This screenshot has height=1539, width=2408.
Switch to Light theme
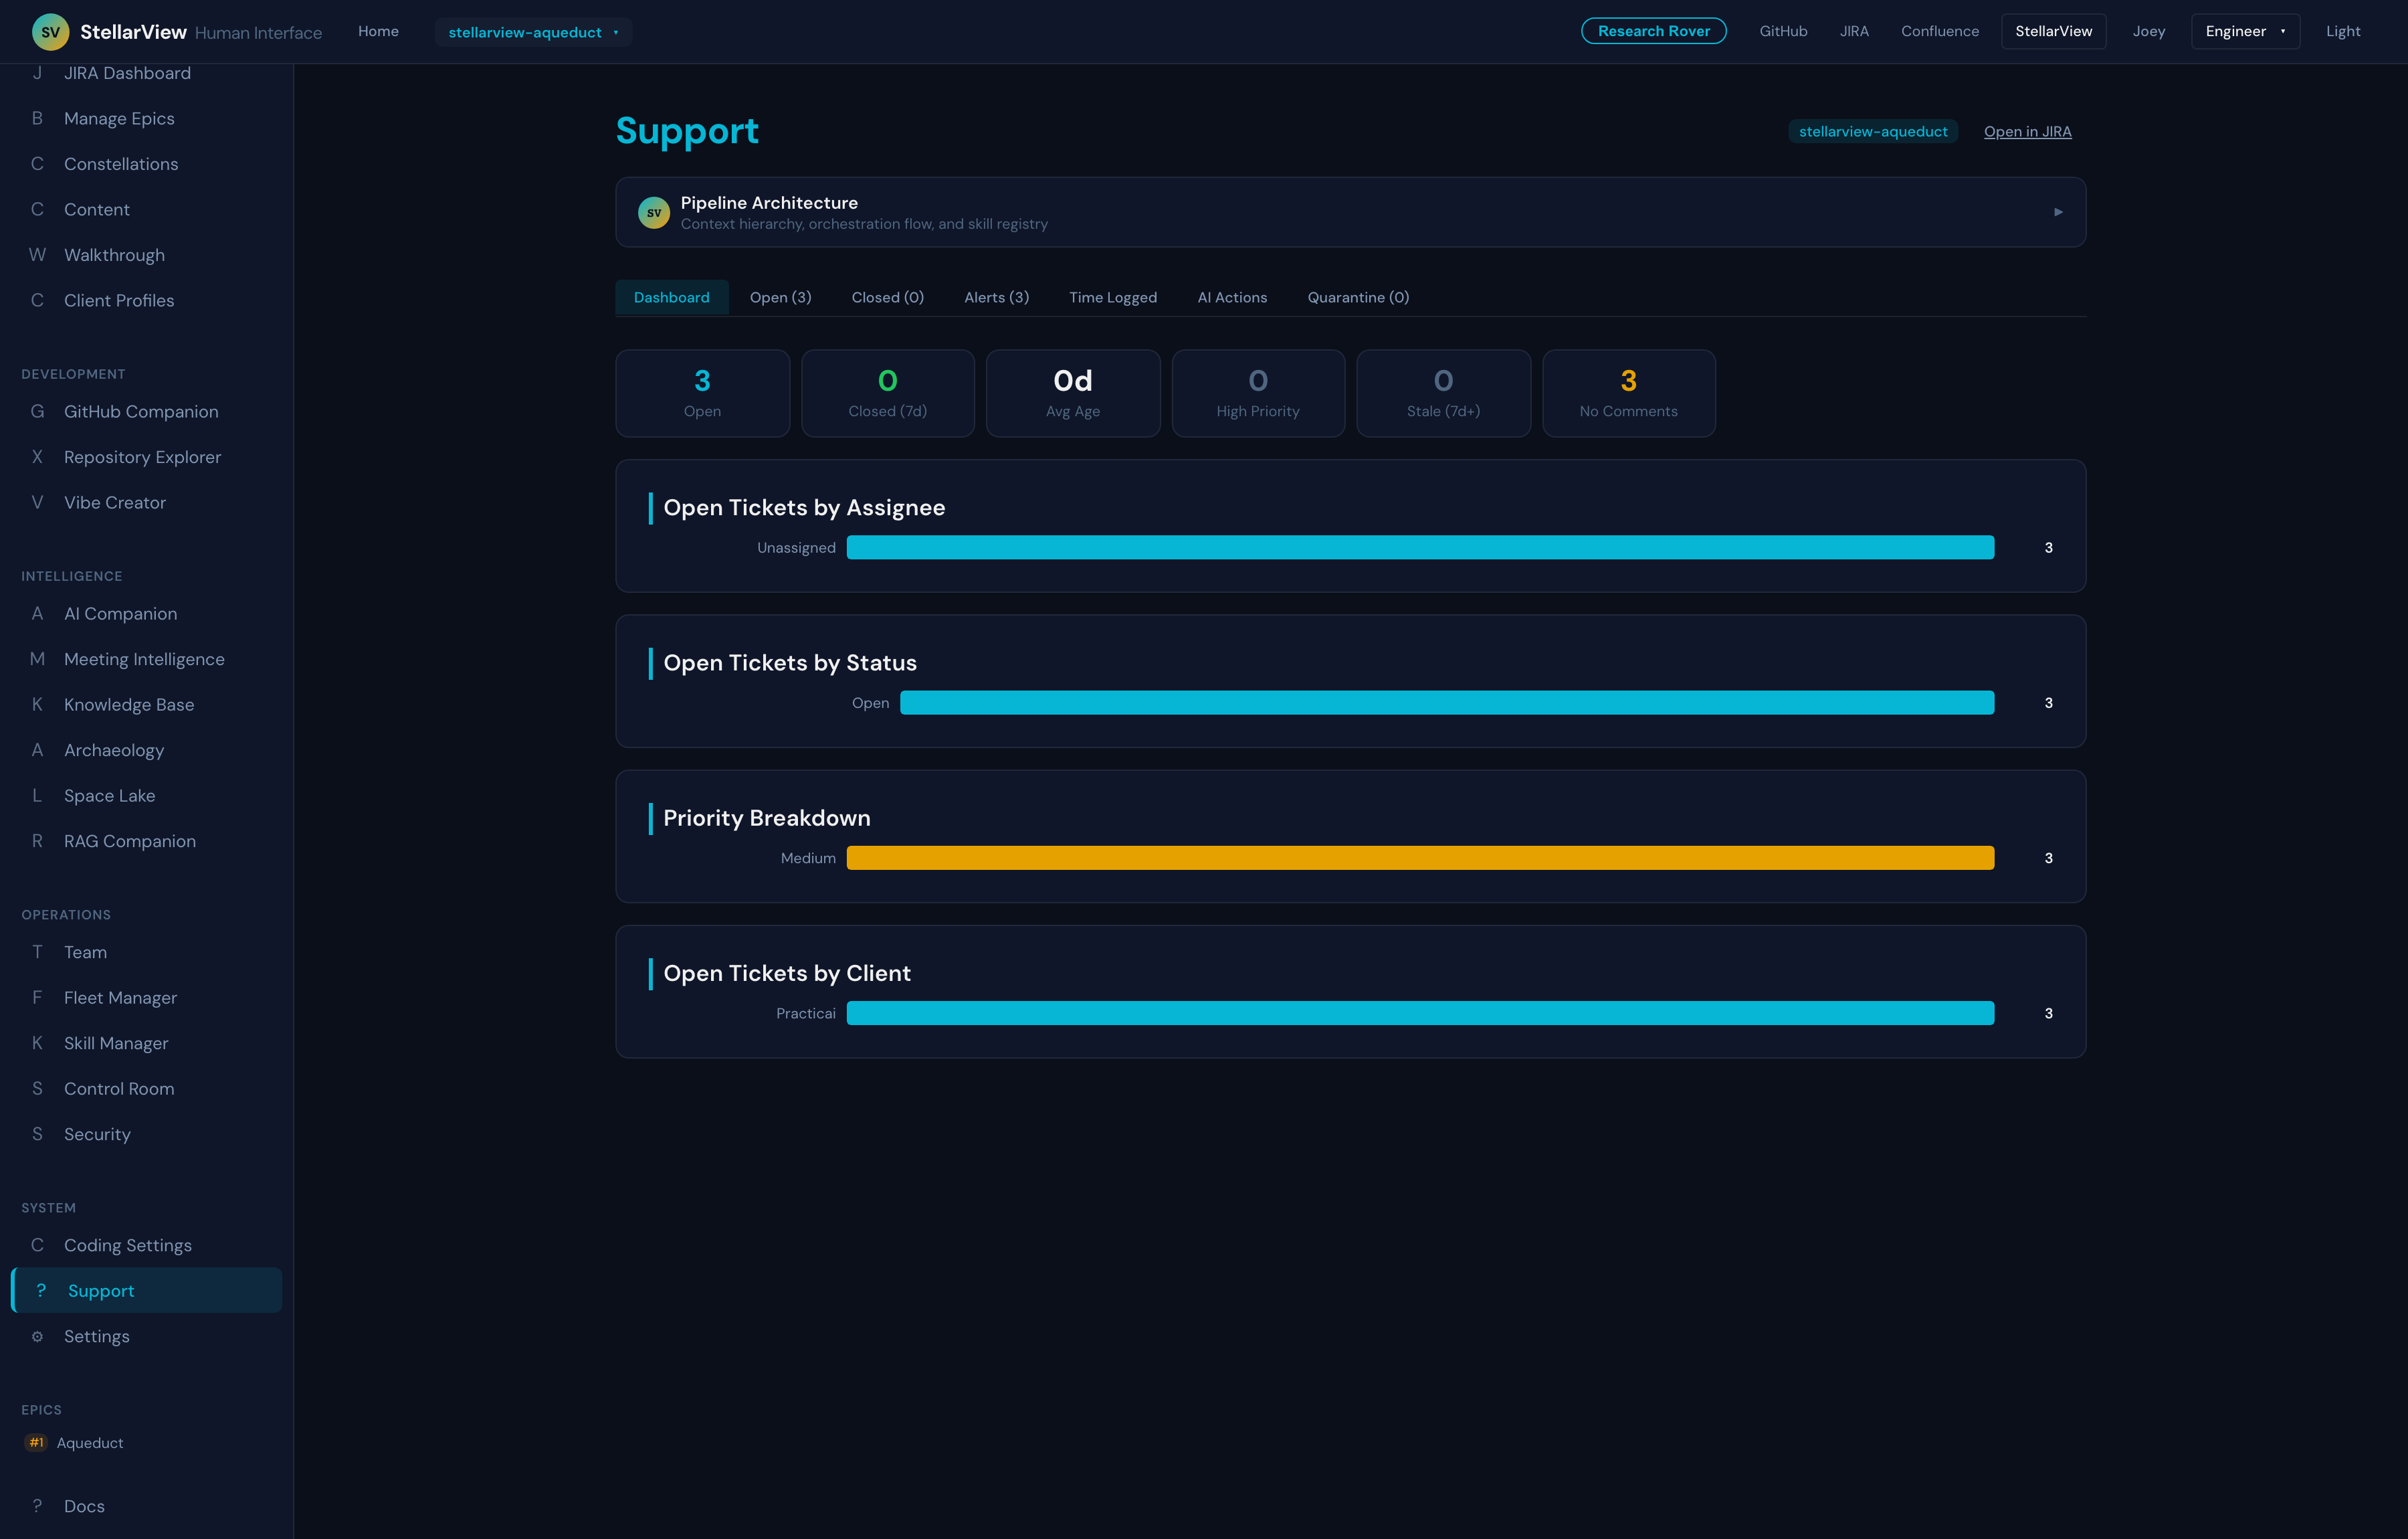pyautogui.click(x=2342, y=31)
